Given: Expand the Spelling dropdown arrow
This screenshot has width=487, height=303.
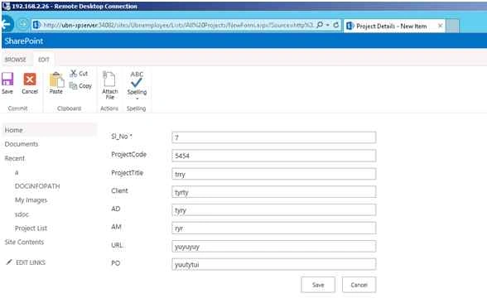Looking at the screenshot, I should pos(137,99).
